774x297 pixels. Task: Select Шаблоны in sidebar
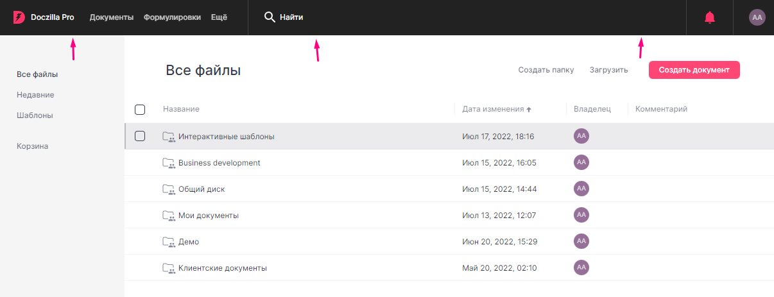click(35, 115)
